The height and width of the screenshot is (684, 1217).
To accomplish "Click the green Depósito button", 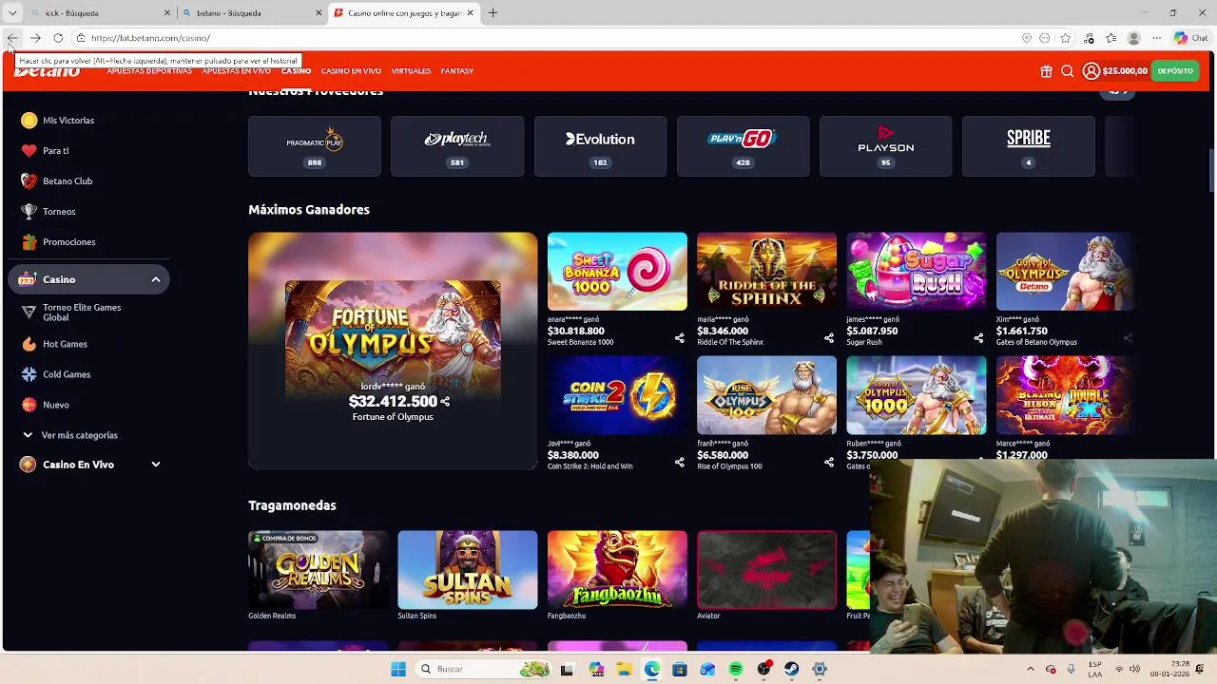I will coord(1175,71).
